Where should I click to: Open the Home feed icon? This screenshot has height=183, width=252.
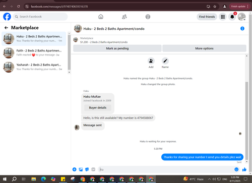coord(101,17)
